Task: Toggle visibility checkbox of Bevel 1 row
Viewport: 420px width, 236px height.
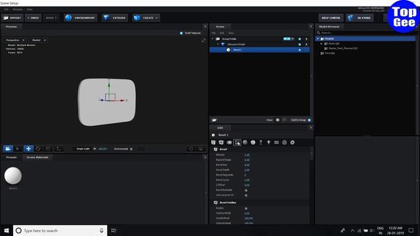Action: click(x=300, y=50)
